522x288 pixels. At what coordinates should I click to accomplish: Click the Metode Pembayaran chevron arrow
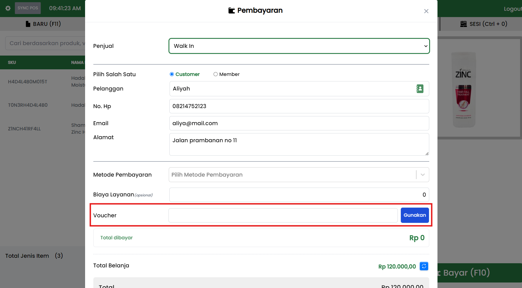tap(423, 175)
